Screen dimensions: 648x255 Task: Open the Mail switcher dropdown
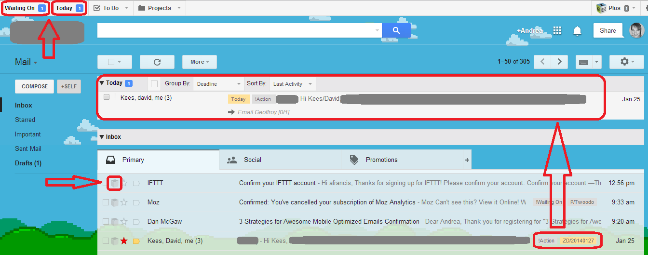(x=27, y=62)
